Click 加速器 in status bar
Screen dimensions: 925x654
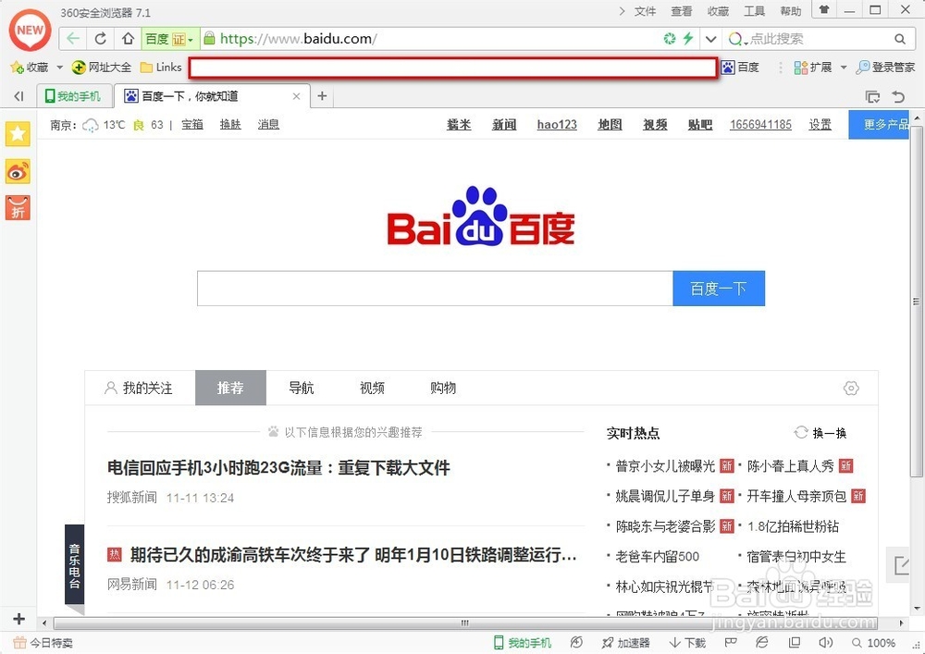[x=626, y=643]
